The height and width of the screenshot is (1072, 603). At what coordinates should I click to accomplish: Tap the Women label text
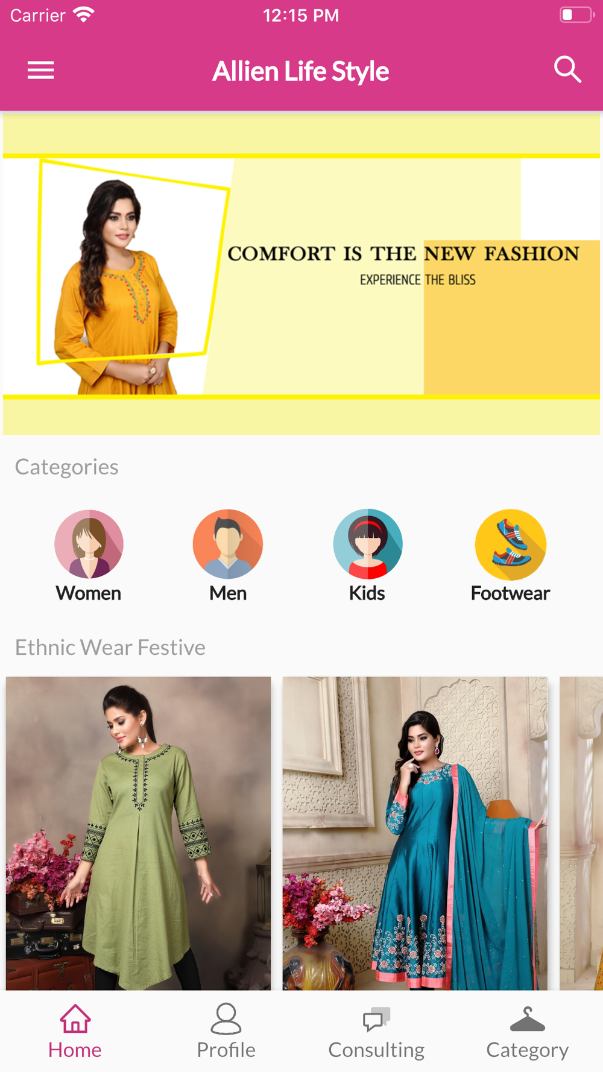pyautogui.click(x=89, y=593)
